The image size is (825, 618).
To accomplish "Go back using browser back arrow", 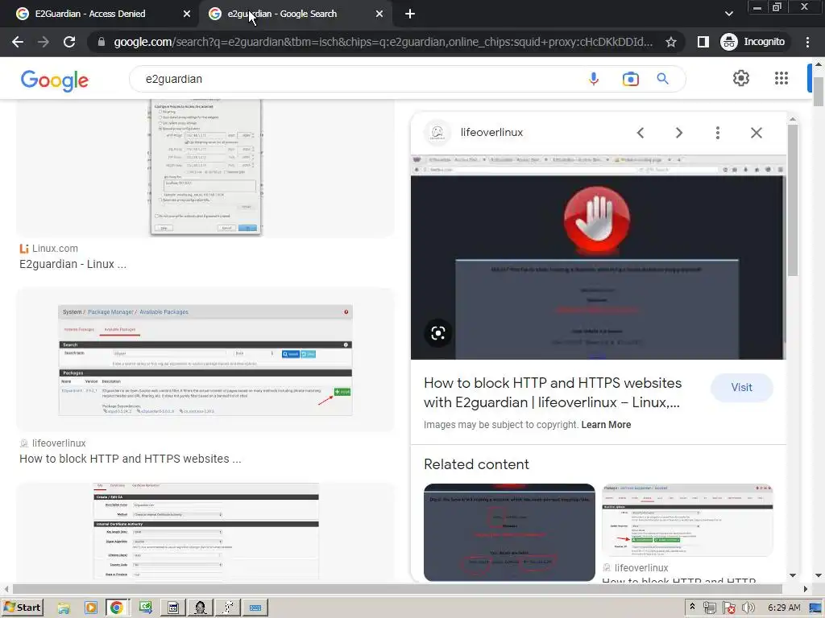I will point(18,42).
